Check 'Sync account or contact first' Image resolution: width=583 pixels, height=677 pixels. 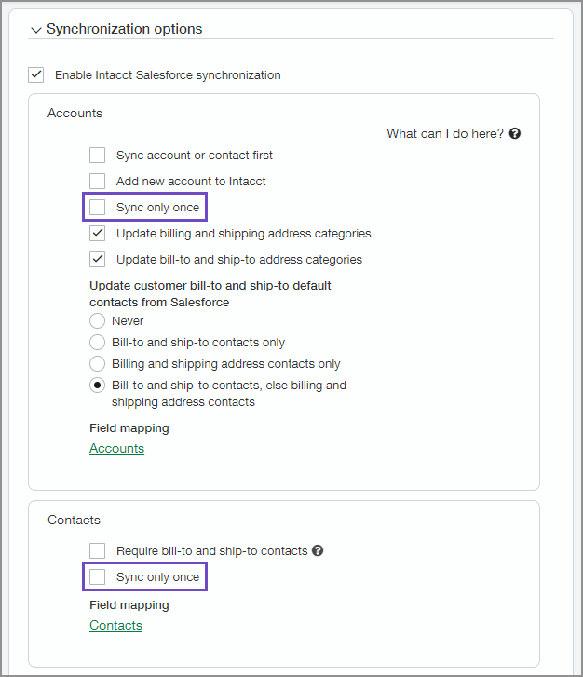[98, 156]
